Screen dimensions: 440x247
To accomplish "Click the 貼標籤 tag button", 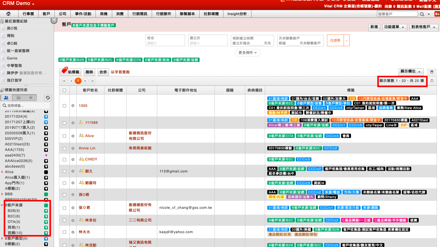I will click(70, 72).
